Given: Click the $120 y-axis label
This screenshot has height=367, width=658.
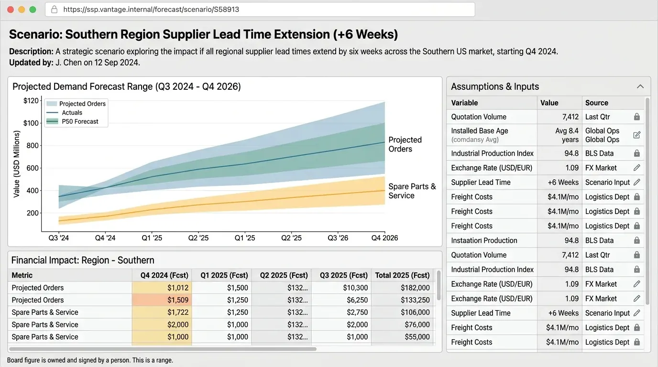Looking at the screenshot, I should [31, 100].
